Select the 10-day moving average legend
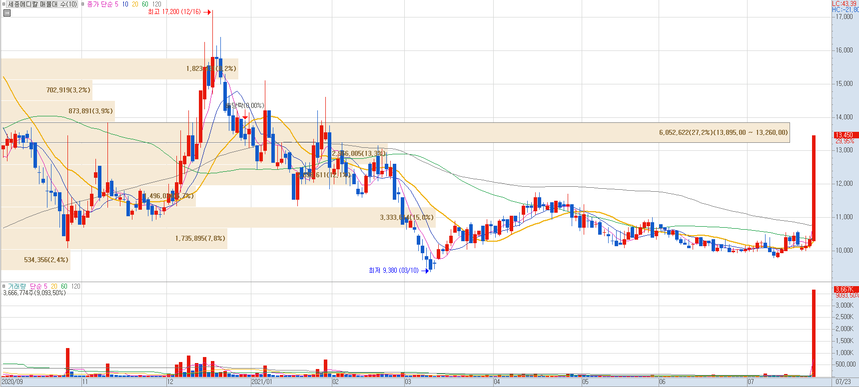859x387 pixels. [x=125, y=4]
